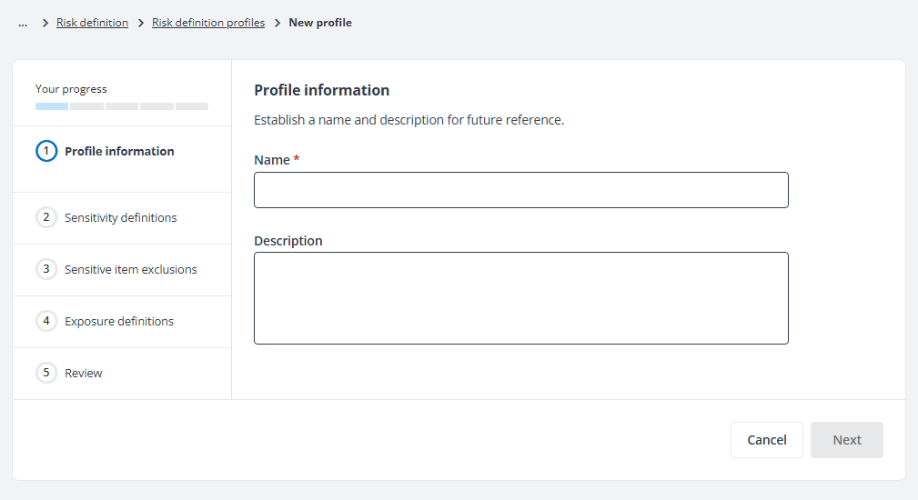
Task: Click the step 4 number circle
Action: tap(46, 321)
